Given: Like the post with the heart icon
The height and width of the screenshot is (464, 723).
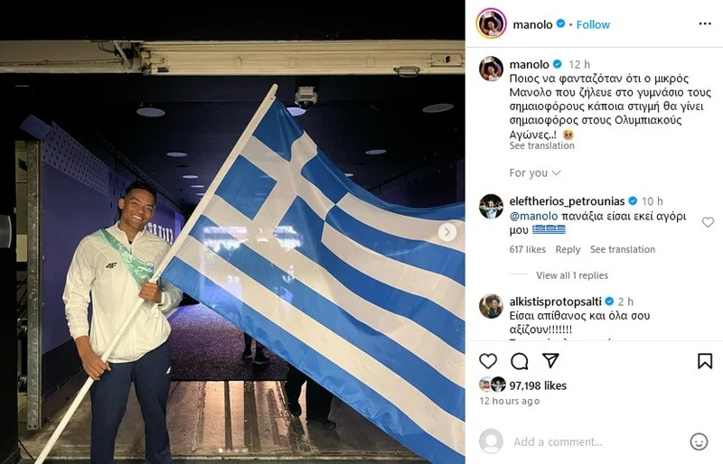Looking at the screenshot, I should 488,361.
